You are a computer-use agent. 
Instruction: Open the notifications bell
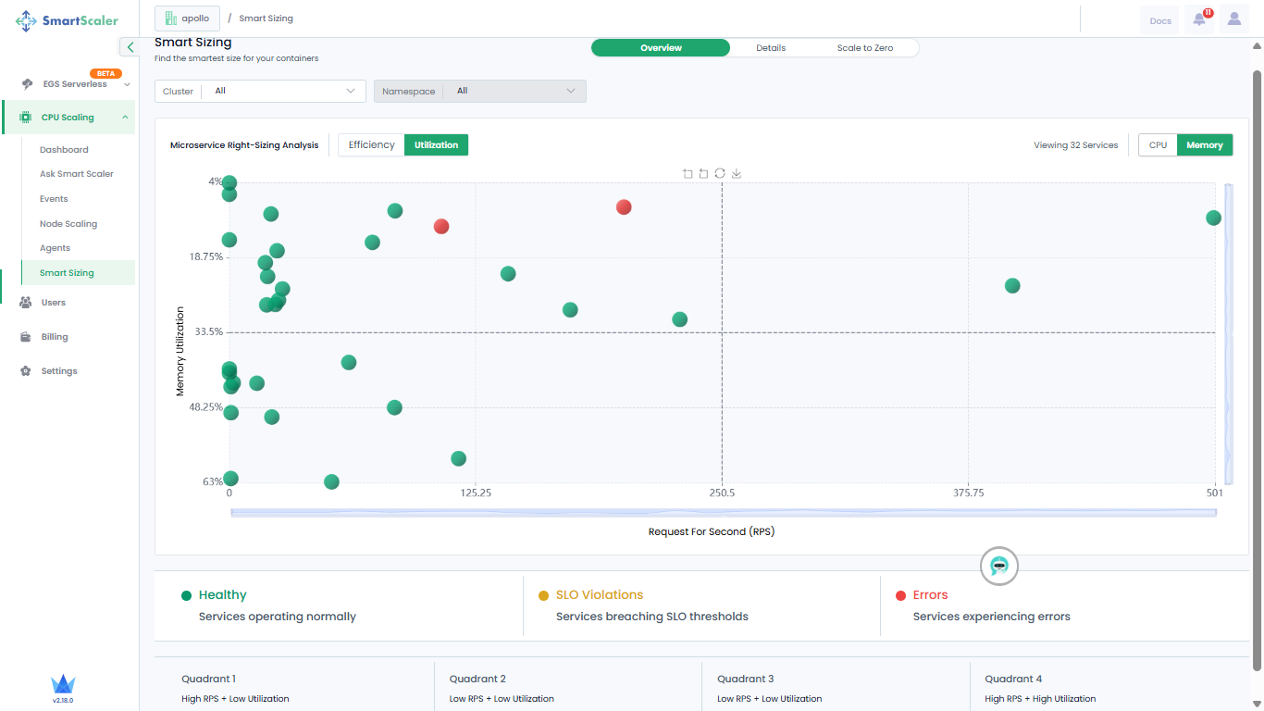(x=1199, y=19)
